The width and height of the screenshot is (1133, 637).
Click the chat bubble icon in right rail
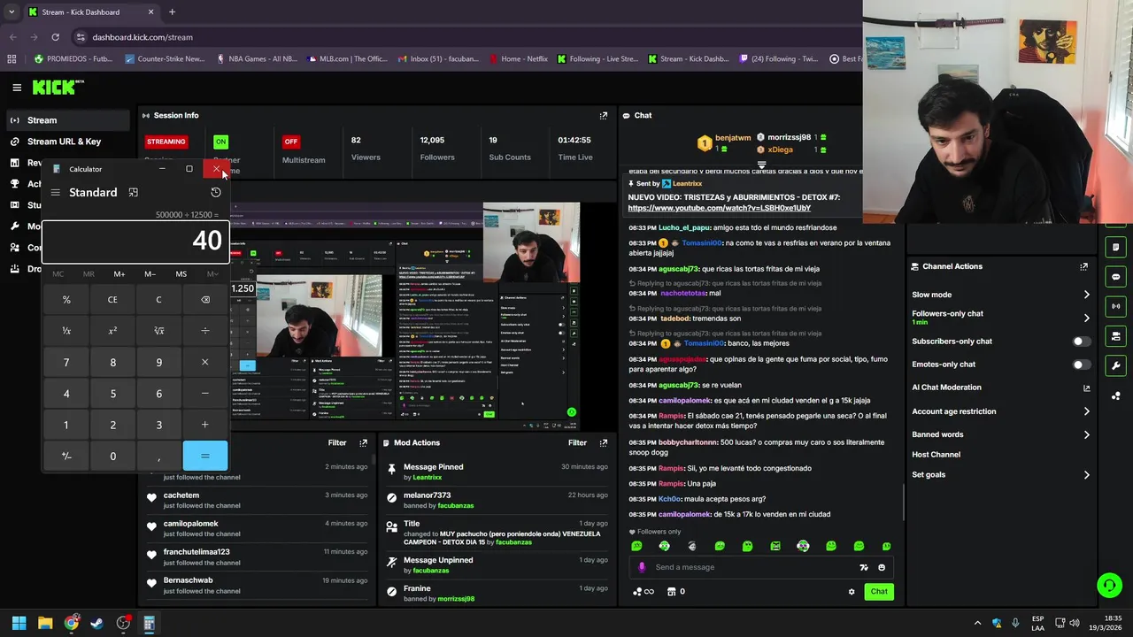(1115, 277)
